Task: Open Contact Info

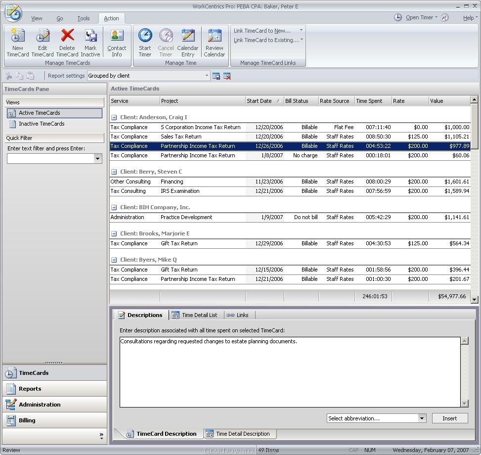Action: (x=117, y=43)
